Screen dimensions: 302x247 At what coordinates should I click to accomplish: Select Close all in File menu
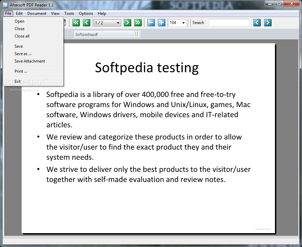tap(33, 36)
